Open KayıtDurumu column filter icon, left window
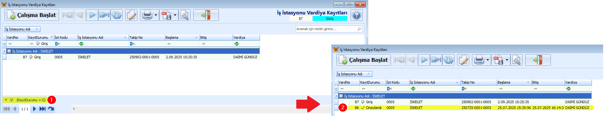This screenshot has width=607, height=116. click(x=52, y=37)
